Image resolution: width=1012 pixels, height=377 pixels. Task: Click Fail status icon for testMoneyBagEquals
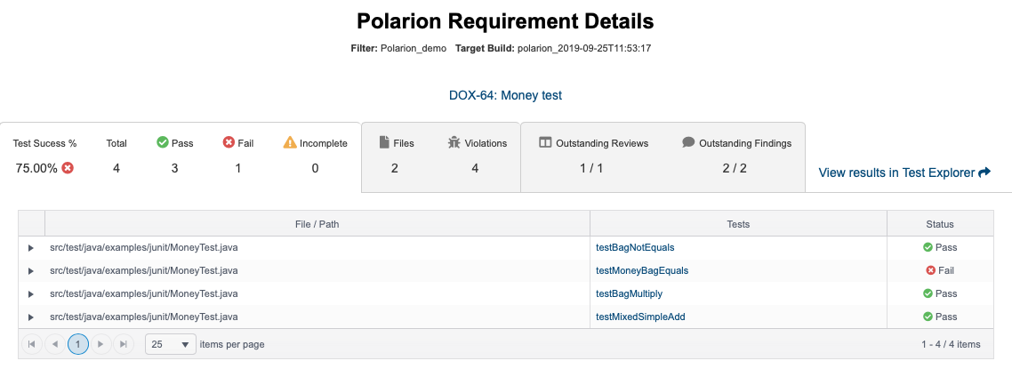[x=931, y=270]
